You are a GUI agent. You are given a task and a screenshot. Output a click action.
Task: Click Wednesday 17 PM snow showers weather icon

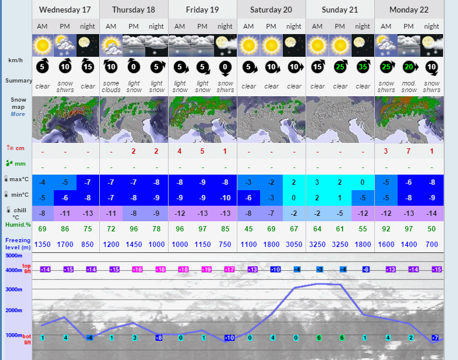pos(65,45)
